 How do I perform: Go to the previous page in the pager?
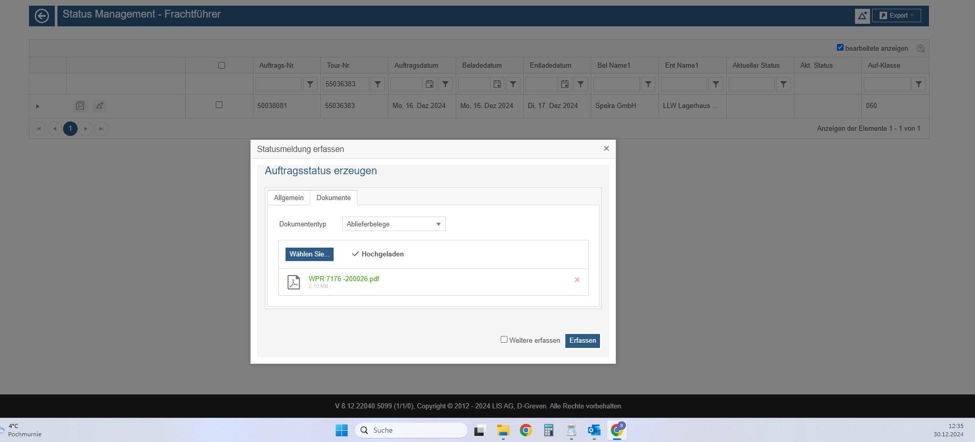(54, 129)
